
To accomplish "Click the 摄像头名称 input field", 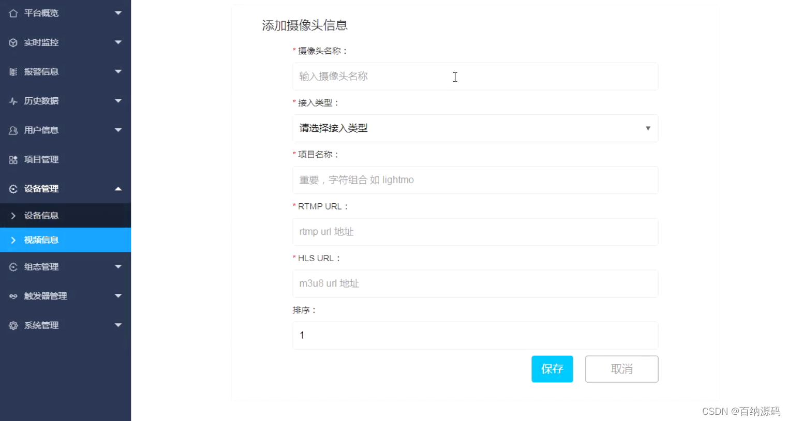I will (x=475, y=76).
